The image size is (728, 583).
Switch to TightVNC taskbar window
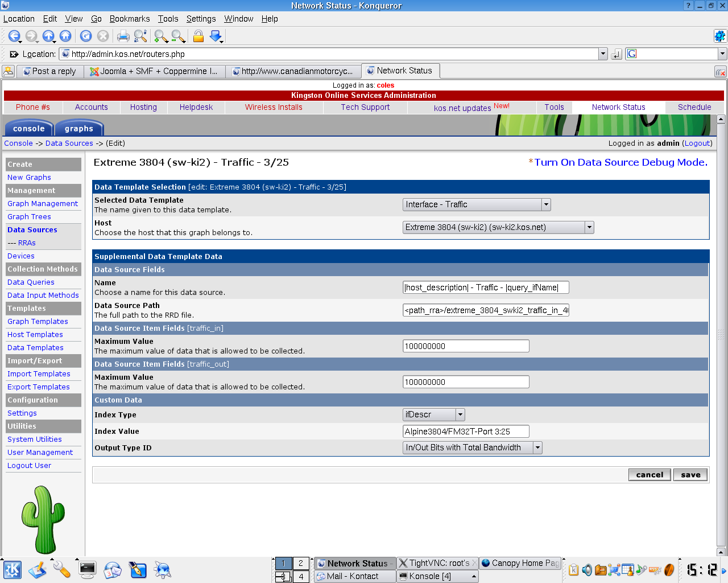click(x=437, y=563)
